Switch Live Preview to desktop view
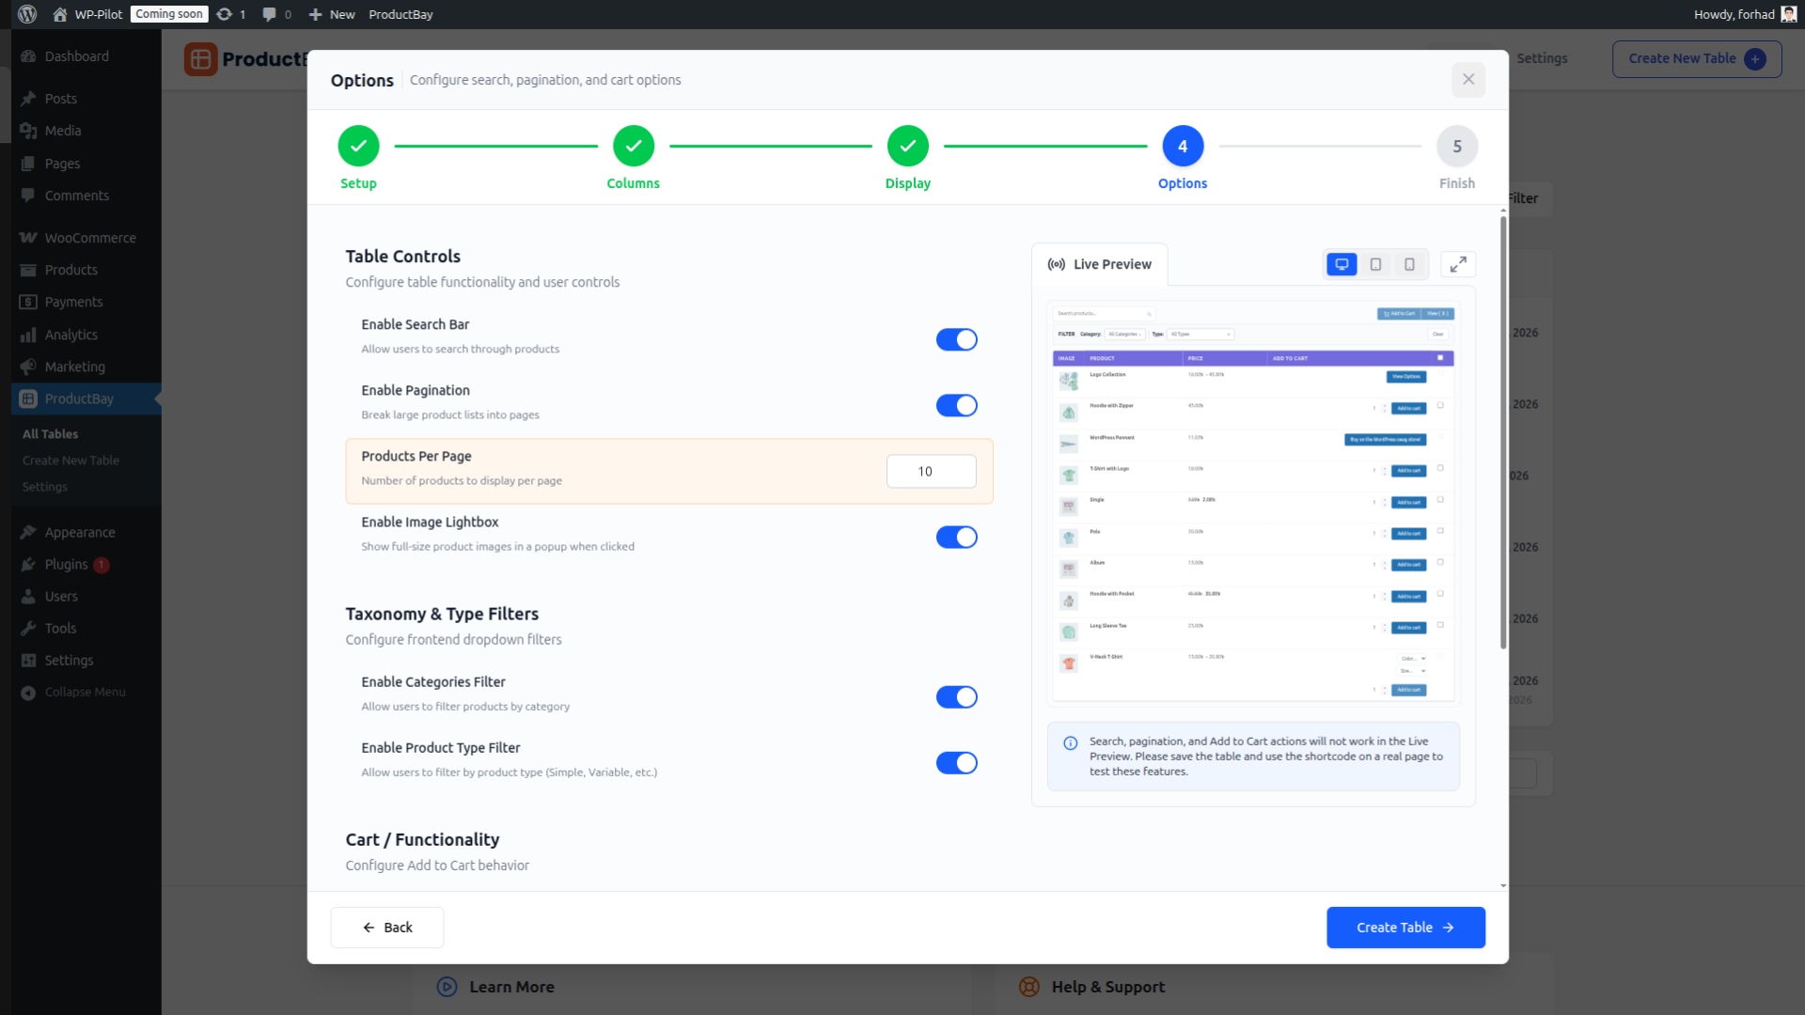The height and width of the screenshot is (1015, 1805). click(x=1342, y=264)
